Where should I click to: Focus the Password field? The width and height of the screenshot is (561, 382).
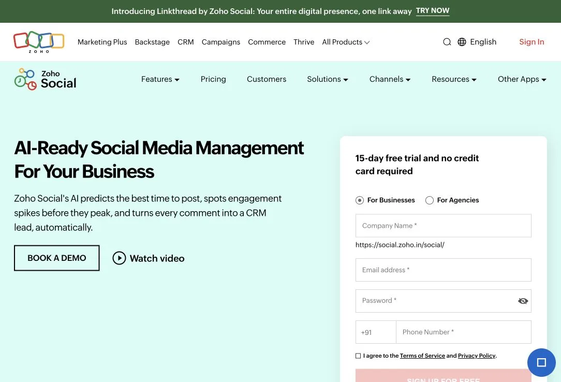tap(444, 301)
